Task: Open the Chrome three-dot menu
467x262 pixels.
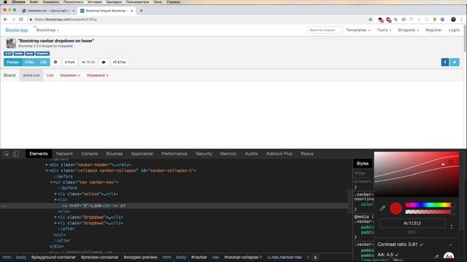Action: (461, 20)
